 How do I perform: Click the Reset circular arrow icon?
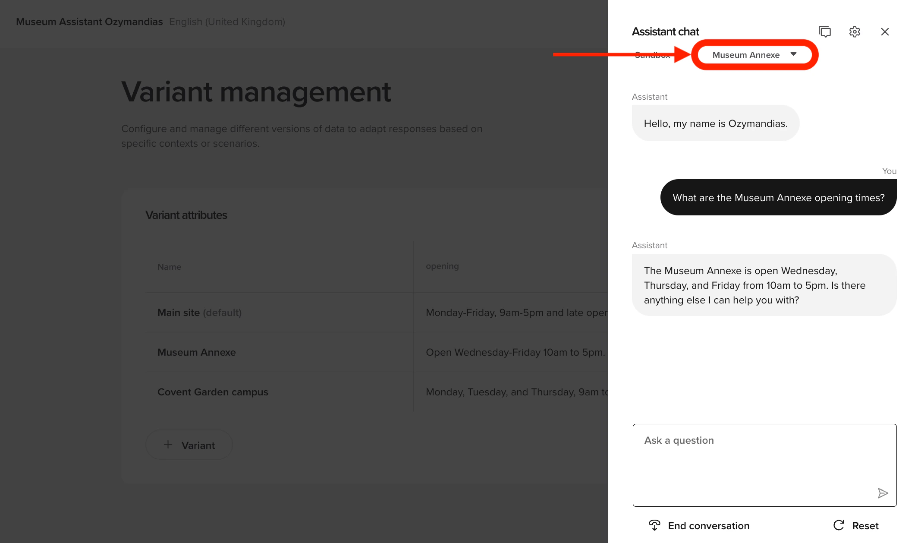coord(839,525)
